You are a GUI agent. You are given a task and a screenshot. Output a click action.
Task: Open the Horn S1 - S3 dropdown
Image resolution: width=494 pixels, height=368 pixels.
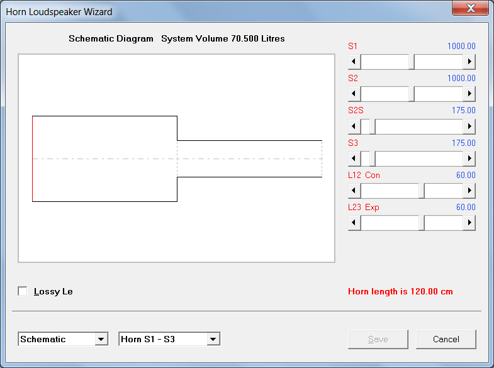click(x=213, y=339)
